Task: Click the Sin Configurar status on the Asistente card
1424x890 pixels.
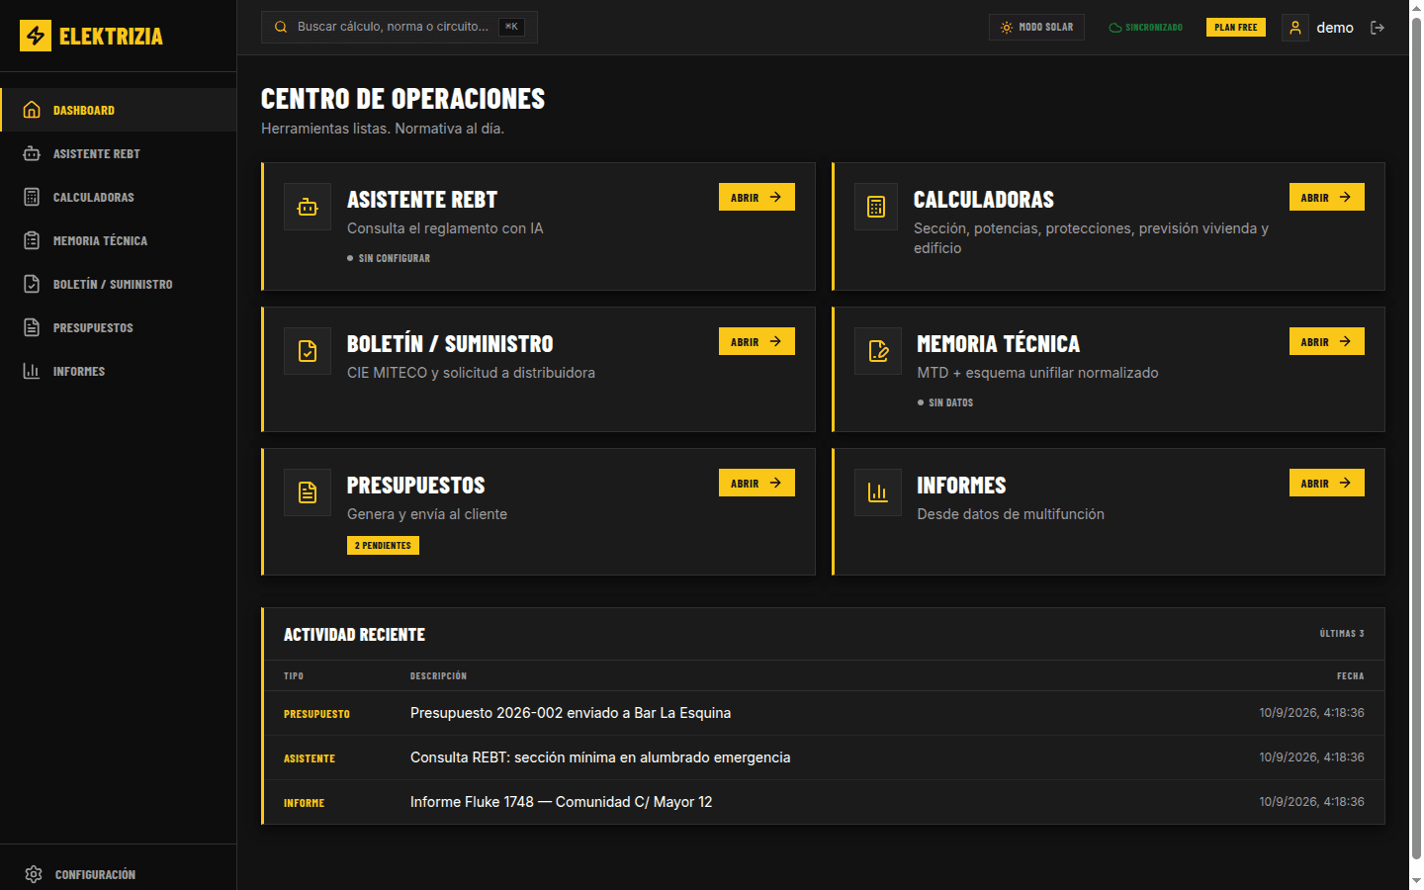Action: click(389, 258)
